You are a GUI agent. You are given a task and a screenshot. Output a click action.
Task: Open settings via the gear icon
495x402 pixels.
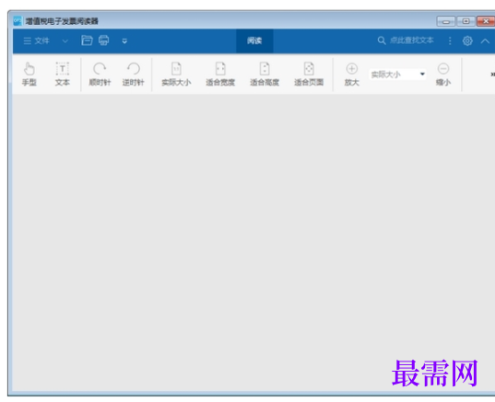(x=467, y=40)
